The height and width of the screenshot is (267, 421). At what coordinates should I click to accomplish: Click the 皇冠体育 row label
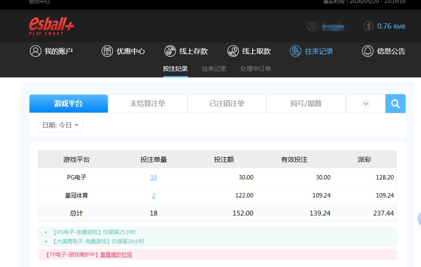point(77,195)
